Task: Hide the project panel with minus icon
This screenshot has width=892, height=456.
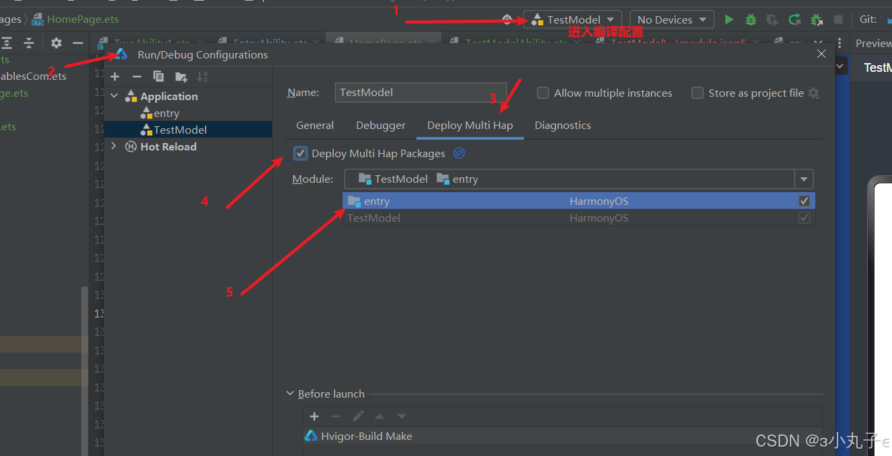Action: [78, 43]
